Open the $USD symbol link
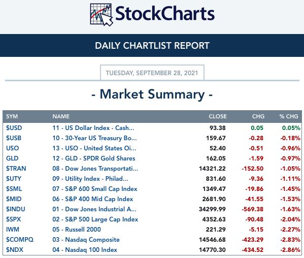The image size is (304, 258). 14,128
